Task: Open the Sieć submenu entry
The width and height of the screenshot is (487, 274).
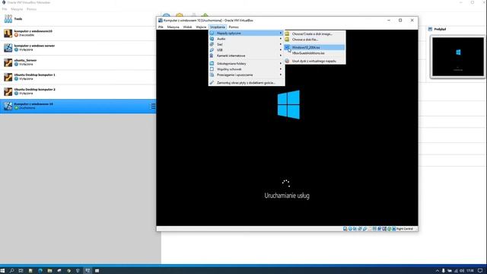Action: pyautogui.click(x=247, y=44)
